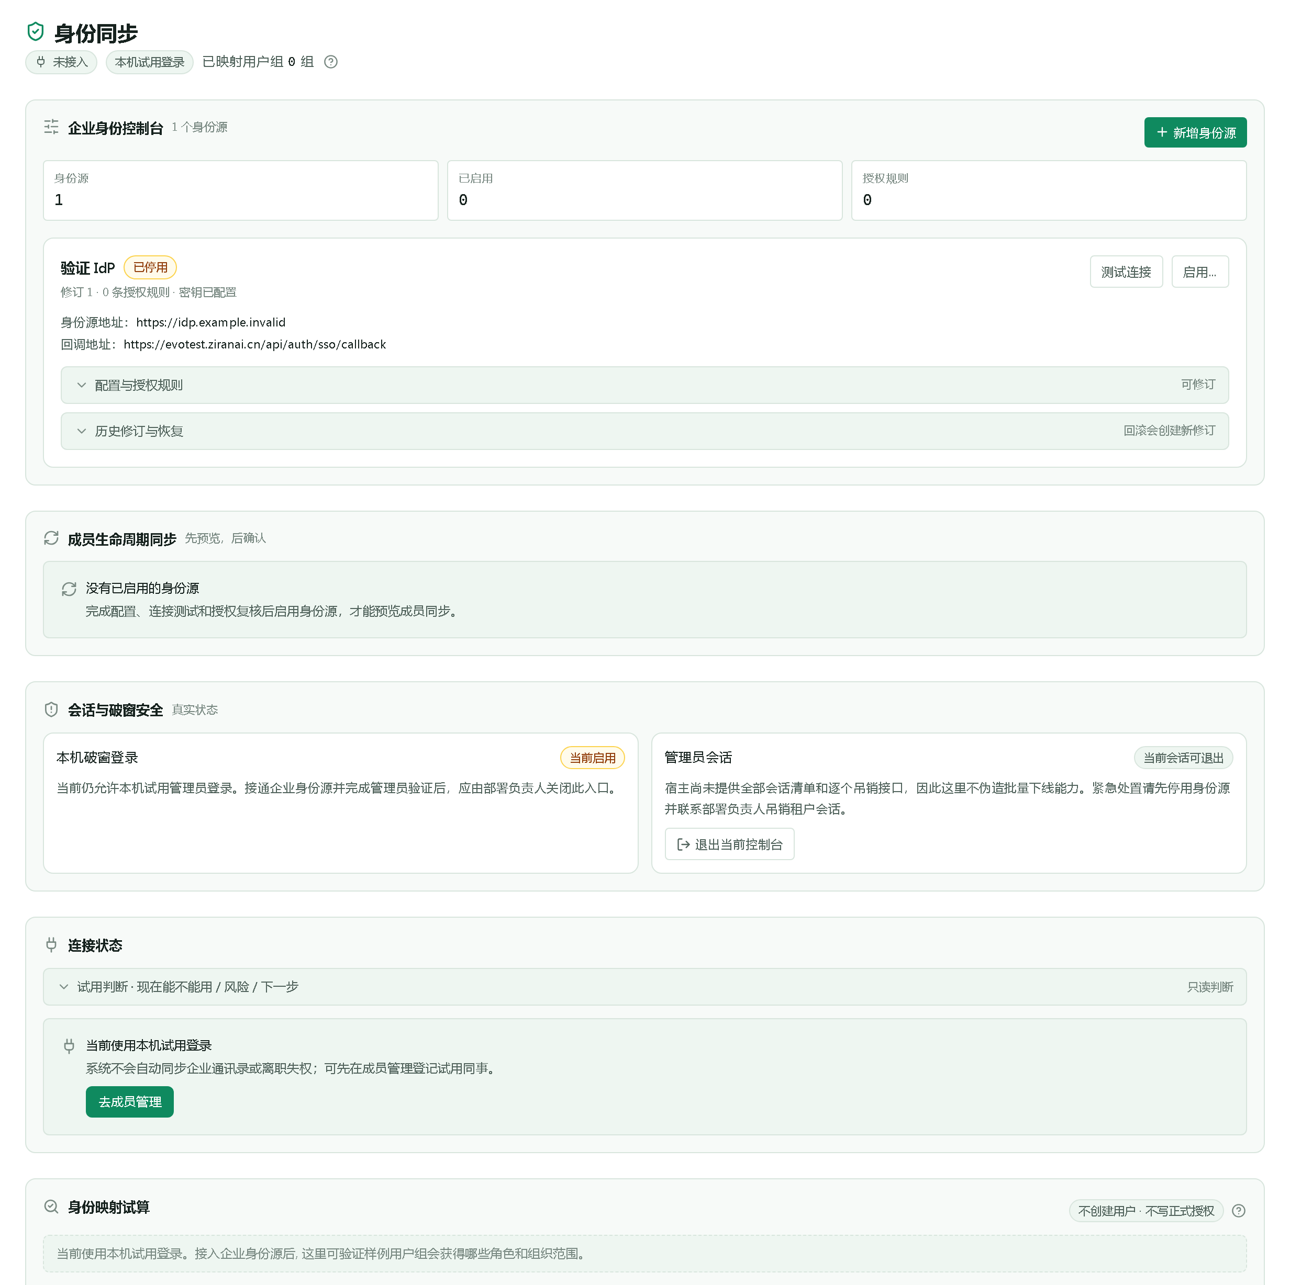This screenshot has width=1290, height=1285.
Task: Click plug icon beside 当前使用本机试用登录
Action: point(69,1045)
